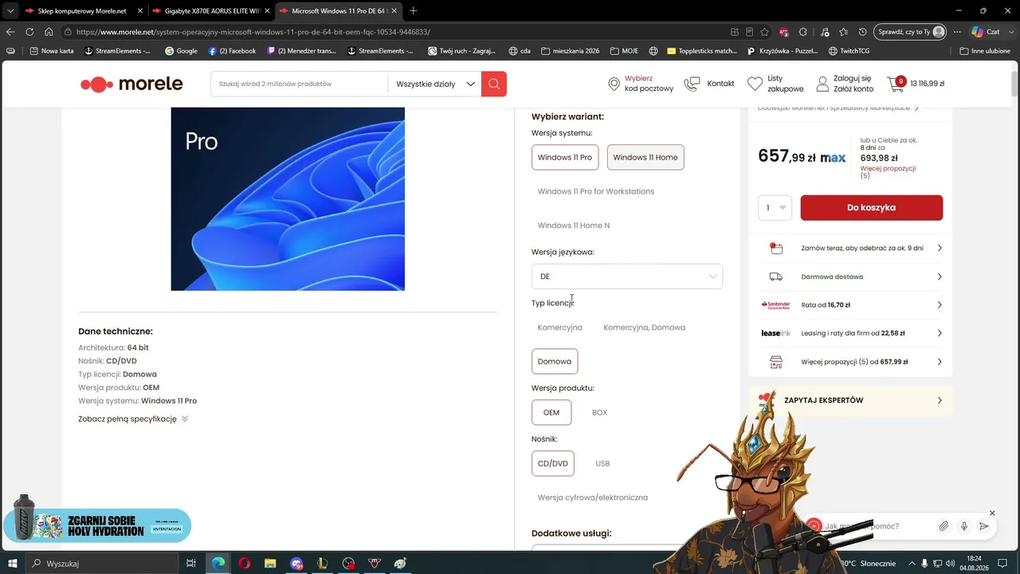1020x574 pixels.
Task: Open Więcej propozycji (5) link under 693,98 zł
Action: pyautogui.click(x=888, y=172)
